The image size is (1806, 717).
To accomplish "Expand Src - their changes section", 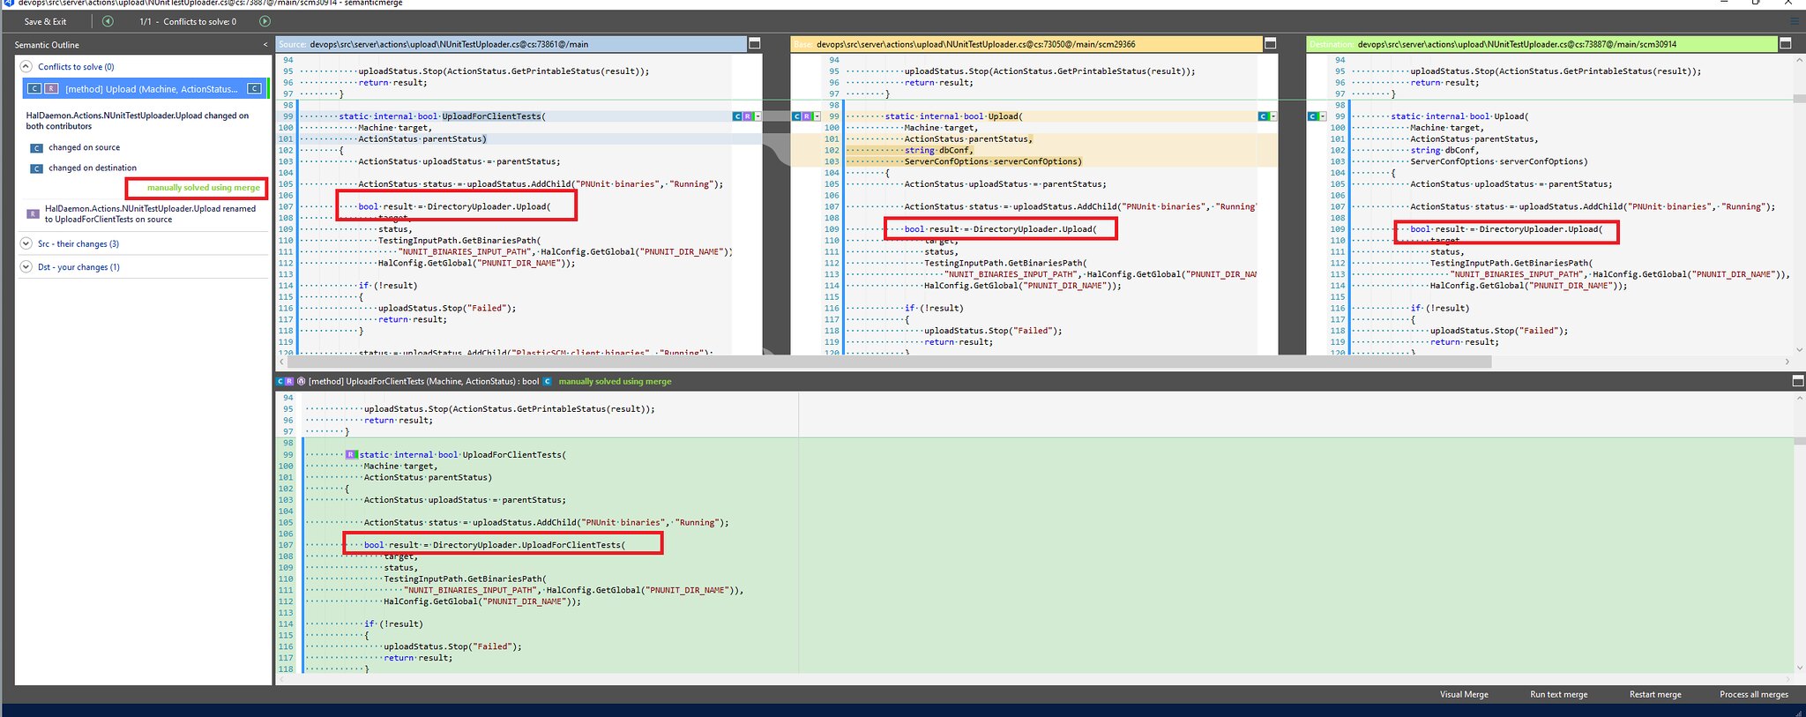I will (x=26, y=243).
